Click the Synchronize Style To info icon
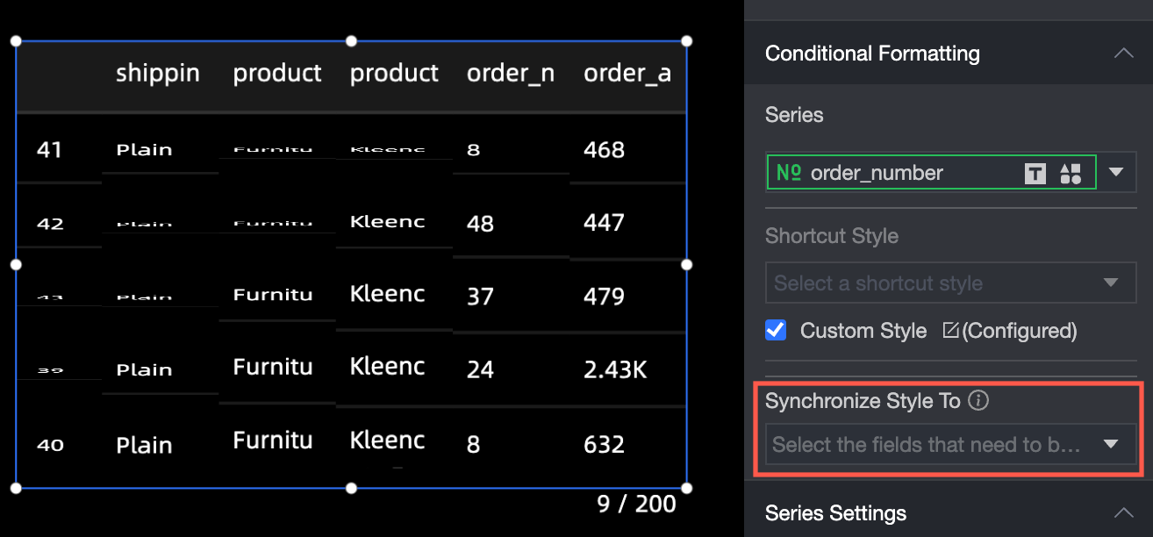The image size is (1153, 537). (978, 401)
